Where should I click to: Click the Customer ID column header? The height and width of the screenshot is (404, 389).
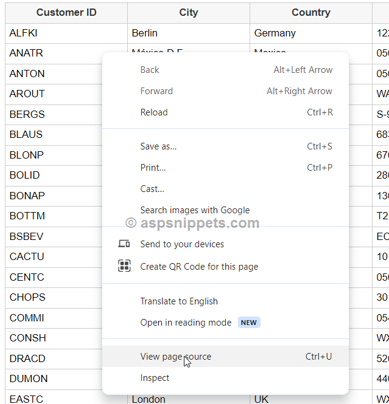tap(66, 13)
